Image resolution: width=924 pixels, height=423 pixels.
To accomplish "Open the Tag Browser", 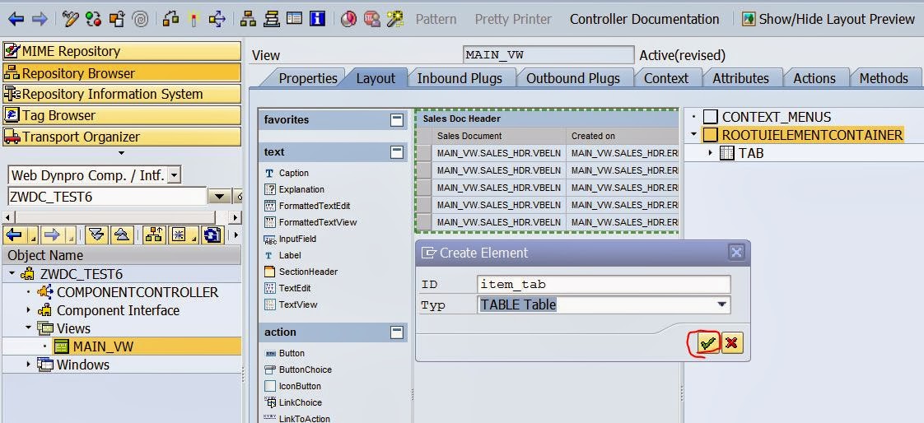I will click(122, 115).
